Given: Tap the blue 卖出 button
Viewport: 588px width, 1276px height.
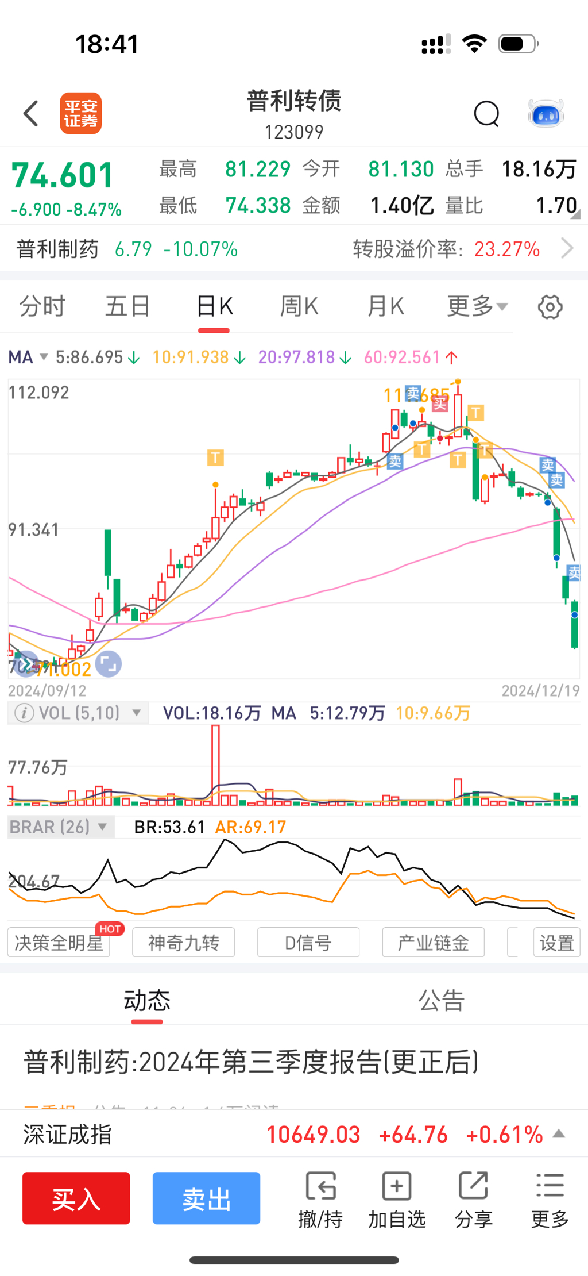Looking at the screenshot, I should (x=206, y=1198).
